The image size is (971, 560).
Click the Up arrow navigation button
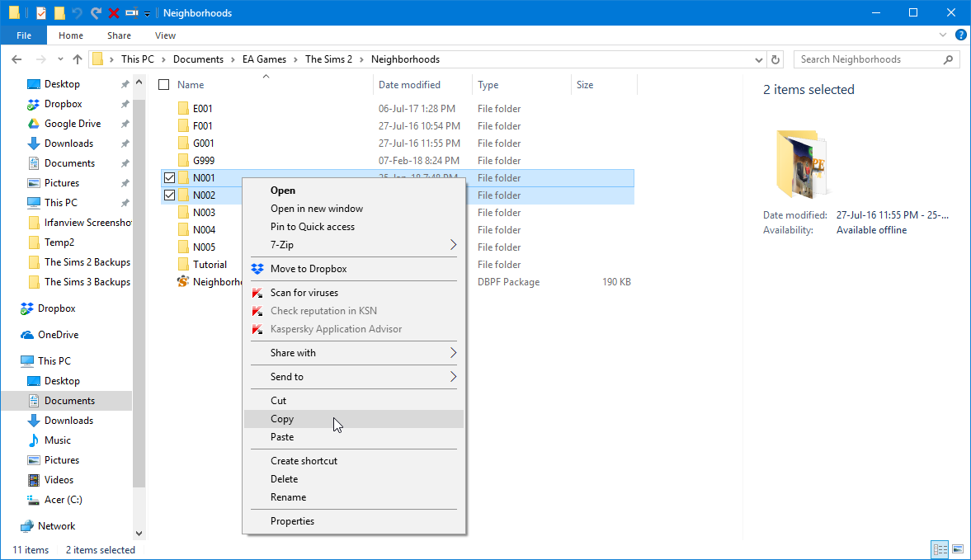point(78,59)
